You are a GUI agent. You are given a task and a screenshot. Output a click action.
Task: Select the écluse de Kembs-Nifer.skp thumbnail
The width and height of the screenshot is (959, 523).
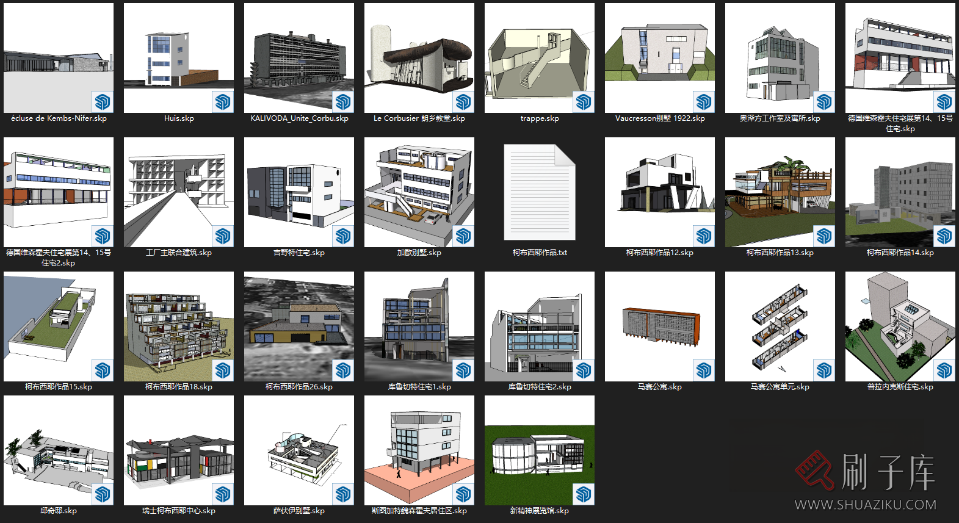pos(59,58)
